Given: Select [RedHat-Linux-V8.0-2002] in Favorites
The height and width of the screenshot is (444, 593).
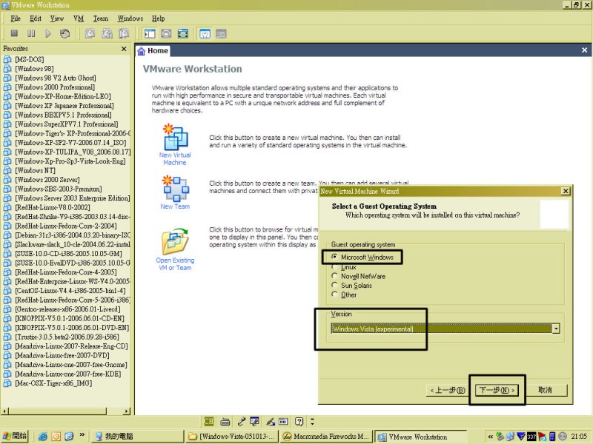Looking at the screenshot, I should 53,208.
